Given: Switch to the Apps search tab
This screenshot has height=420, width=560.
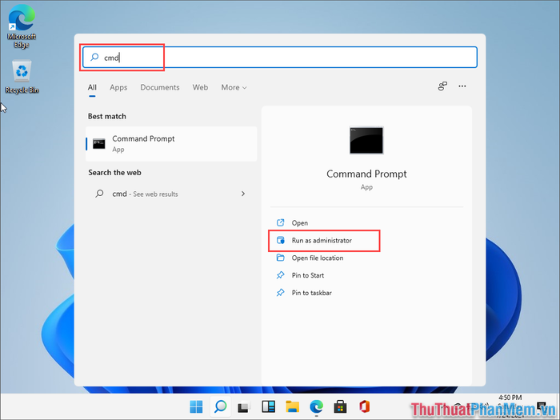Looking at the screenshot, I should pos(118,88).
